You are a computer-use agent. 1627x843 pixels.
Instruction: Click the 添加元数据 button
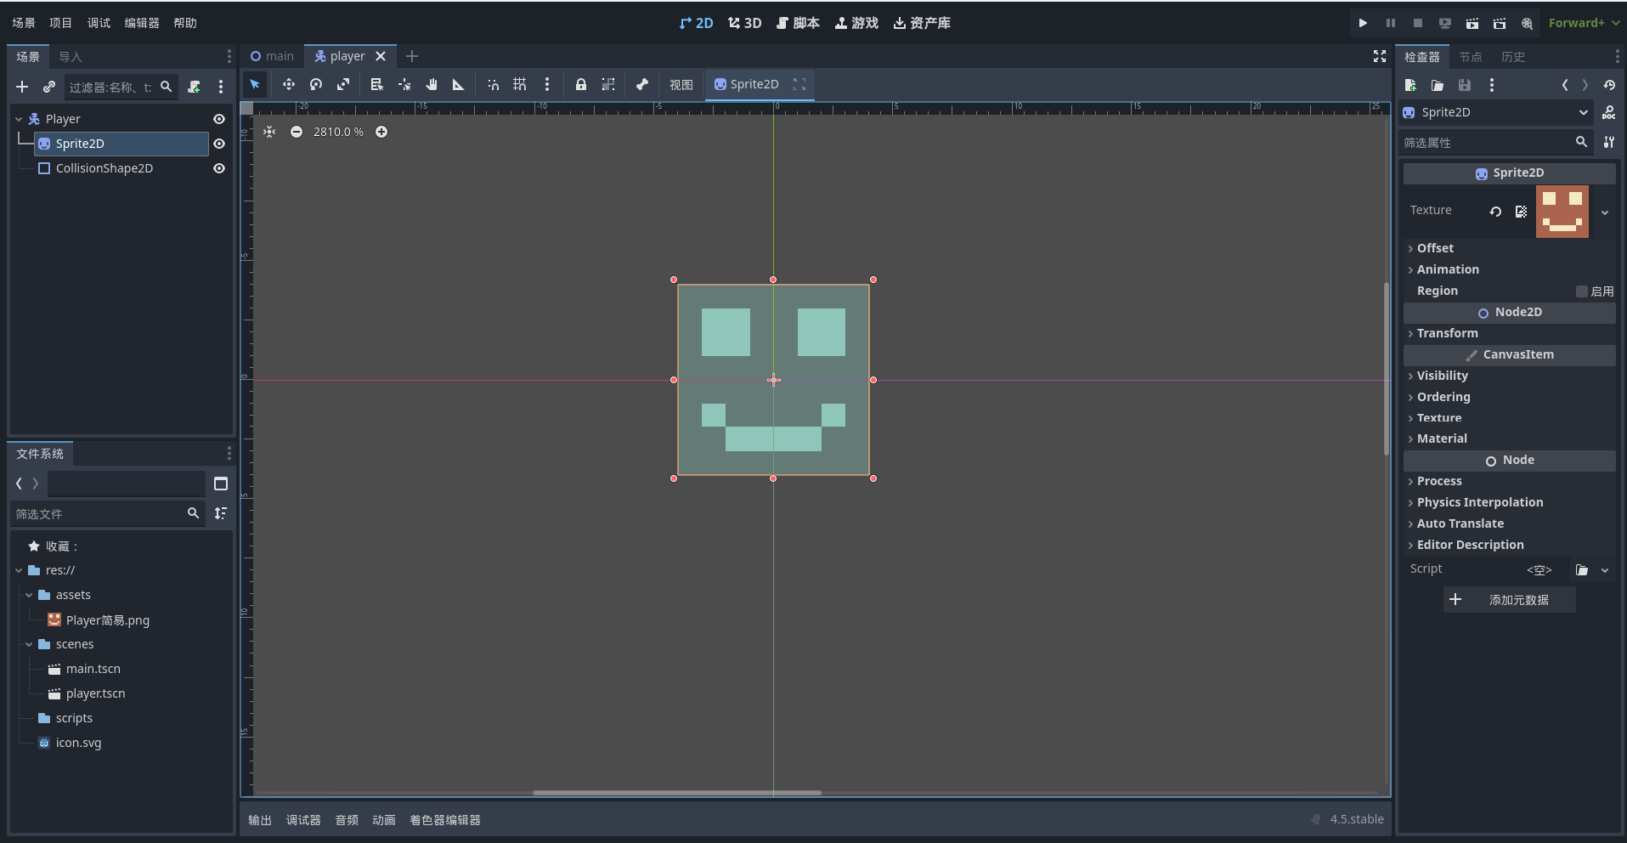[x=1509, y=600]
